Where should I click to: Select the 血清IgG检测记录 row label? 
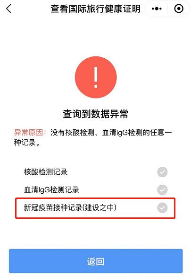pyautogui.click(x=51, y=190)
